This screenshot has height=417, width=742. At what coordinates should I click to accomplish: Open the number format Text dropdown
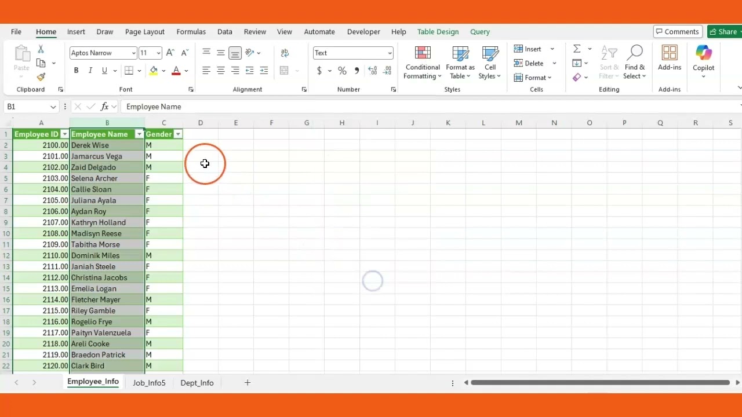tap(390, 53)
